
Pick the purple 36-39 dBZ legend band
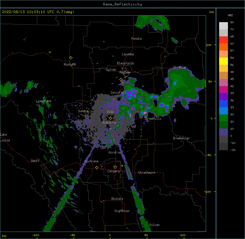(x=223, y=97)
